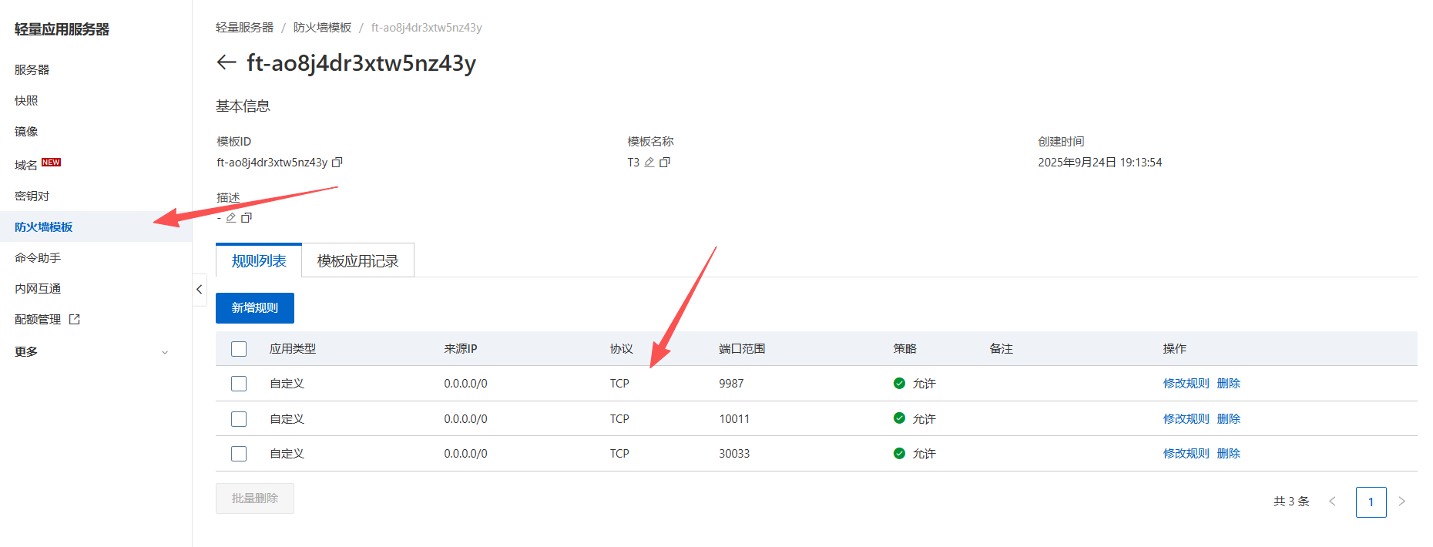Image resolution: width=1433 pixels, height=547 pixels.
Task: Switch to the 模板应用记录 tab
Action: [357, 261]
